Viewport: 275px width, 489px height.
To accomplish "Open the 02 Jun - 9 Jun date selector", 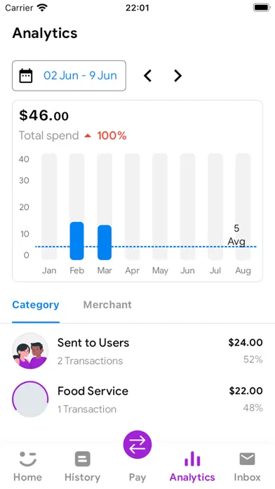I will (69, 76).
